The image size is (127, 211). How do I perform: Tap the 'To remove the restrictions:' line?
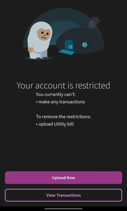pos(63,117)
